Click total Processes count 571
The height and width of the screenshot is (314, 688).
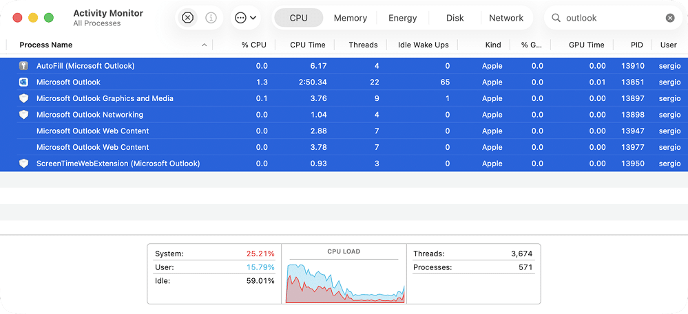pos(525,267)
